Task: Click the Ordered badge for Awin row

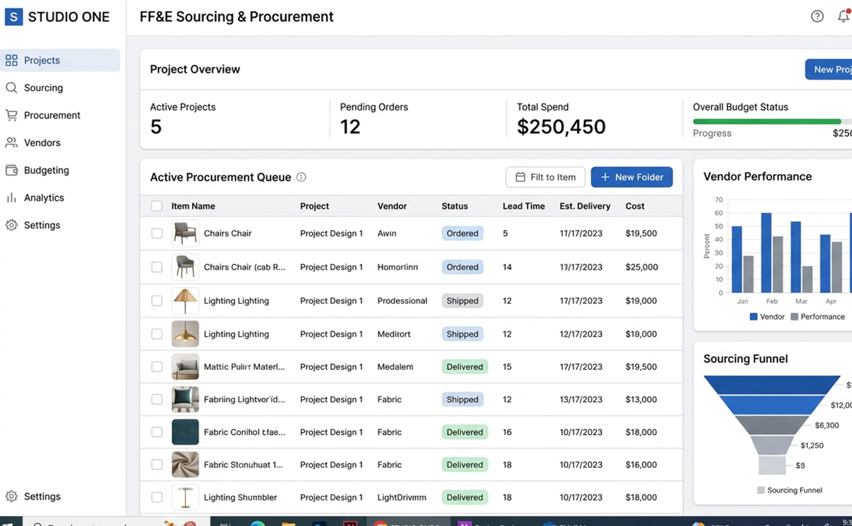Action: coord(463,233)
